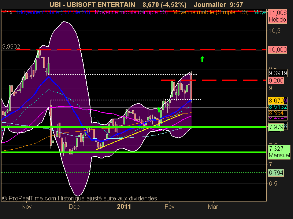The image size is (293, 219).
Task: Click the 6,5 price axis label
Action: (273, 184)
